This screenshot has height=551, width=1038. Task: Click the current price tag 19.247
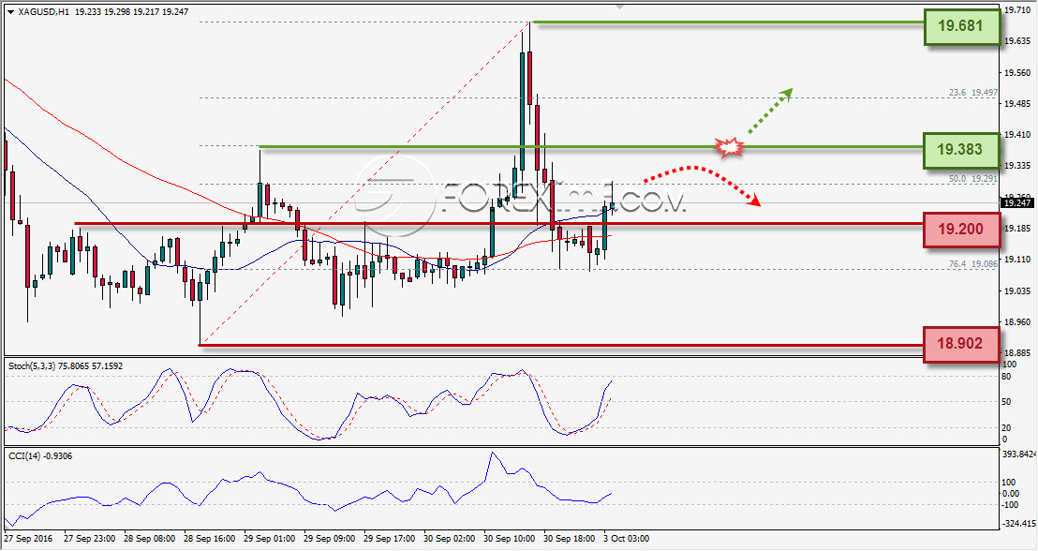(x=1017, y=203)
